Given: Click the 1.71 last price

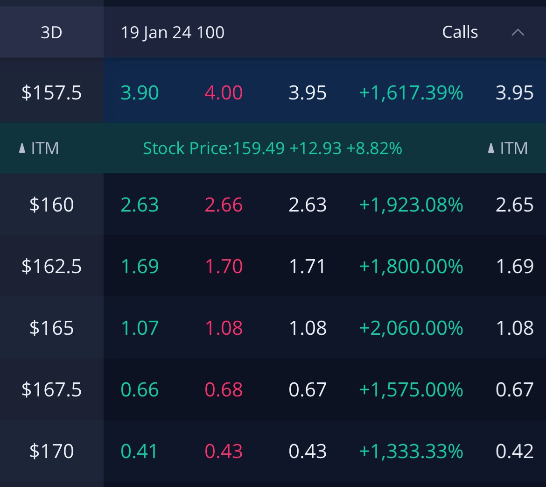Looking at the screenshot, I should click(x=307, y=267).
